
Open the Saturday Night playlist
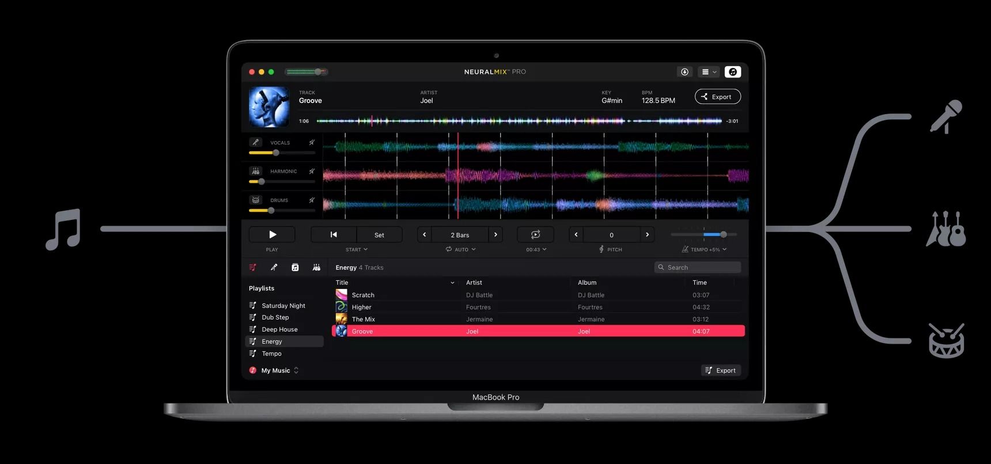[x=285, y=306]
